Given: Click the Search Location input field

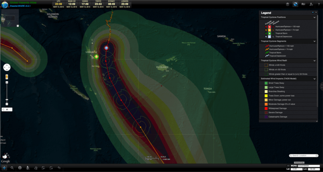Looking at the screenshot, I should pos(305,156).
